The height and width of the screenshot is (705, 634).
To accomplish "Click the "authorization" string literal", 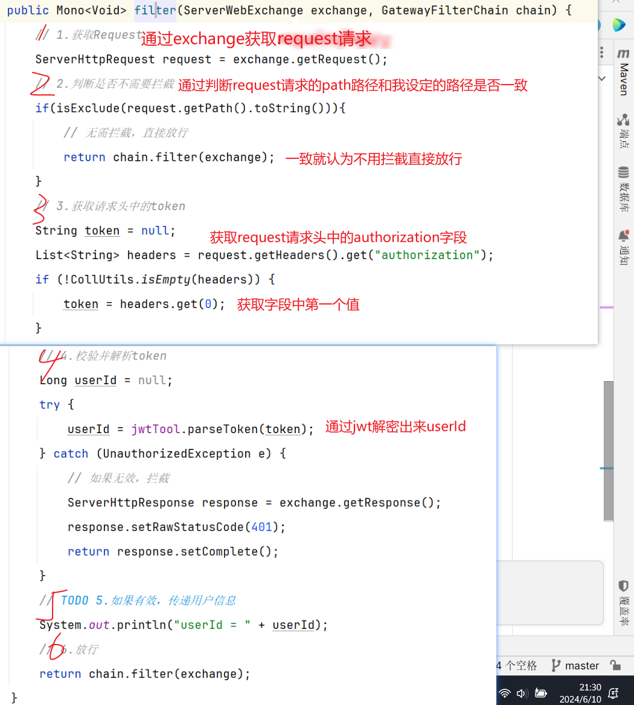I will point(427,256).
